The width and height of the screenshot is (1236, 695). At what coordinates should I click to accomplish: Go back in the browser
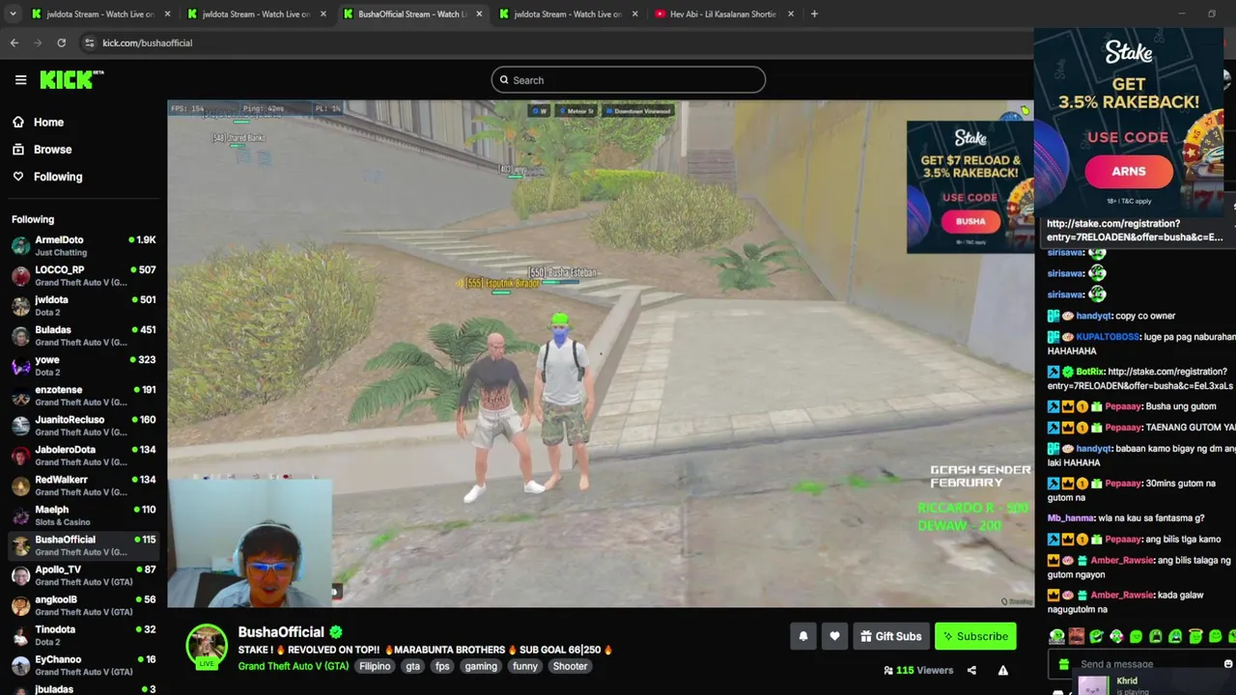pyautogui.click(x=14, y=42)
